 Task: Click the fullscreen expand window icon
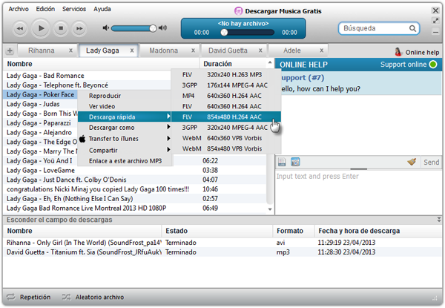click(435, 21)
